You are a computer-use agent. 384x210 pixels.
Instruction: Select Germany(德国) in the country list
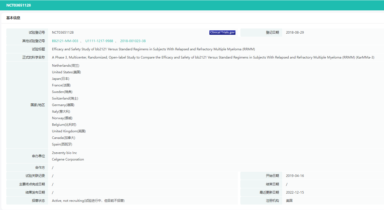(x=63, y=105)
